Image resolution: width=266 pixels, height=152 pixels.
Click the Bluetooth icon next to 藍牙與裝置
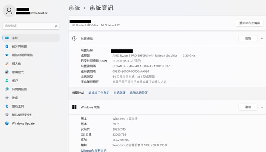pyautogui.click(x=7, y=46)
